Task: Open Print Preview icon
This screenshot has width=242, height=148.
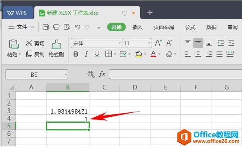Action: 67,27
